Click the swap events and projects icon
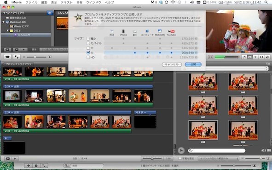272x170 pixels. pyautogui.click(x=17, y=57)
